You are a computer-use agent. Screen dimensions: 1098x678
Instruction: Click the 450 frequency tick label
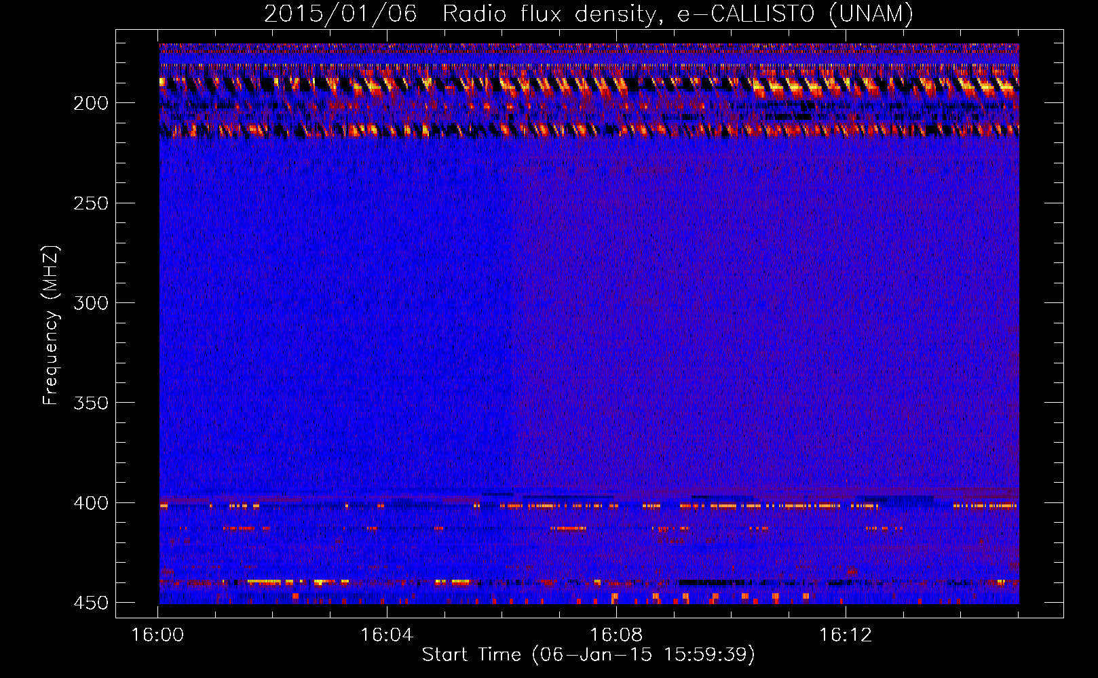[91, 603]
